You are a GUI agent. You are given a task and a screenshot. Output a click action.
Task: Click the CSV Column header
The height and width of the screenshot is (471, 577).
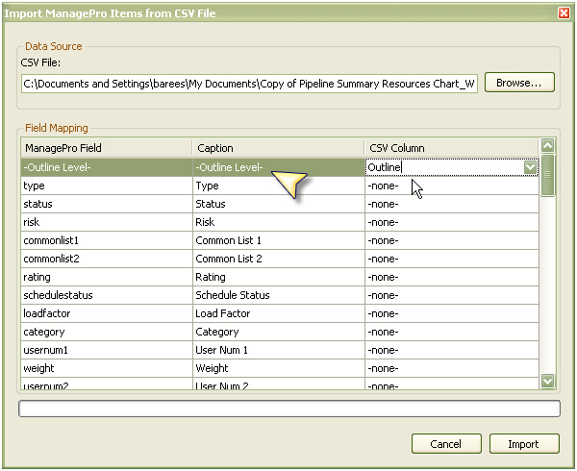(452, 148)
